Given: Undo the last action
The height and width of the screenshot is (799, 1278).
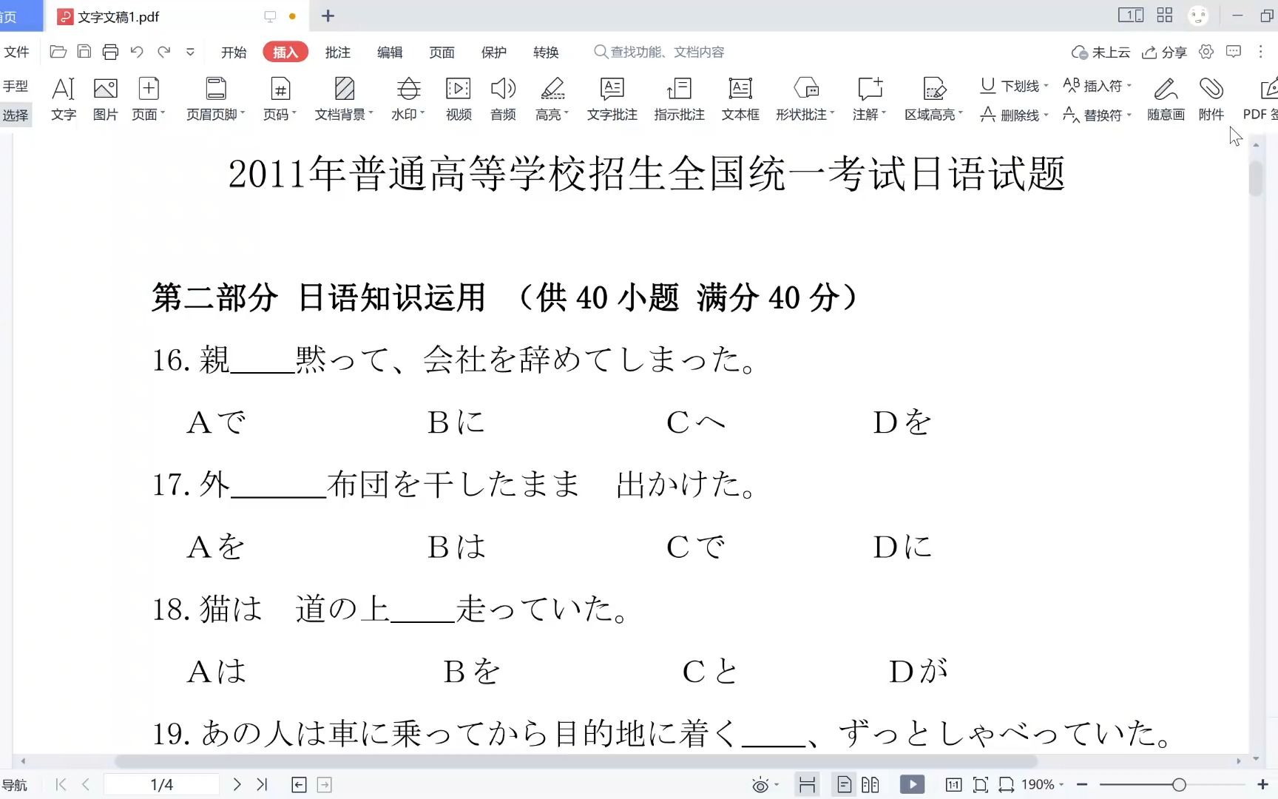Looking at the screenshot, I should point(137,52).
